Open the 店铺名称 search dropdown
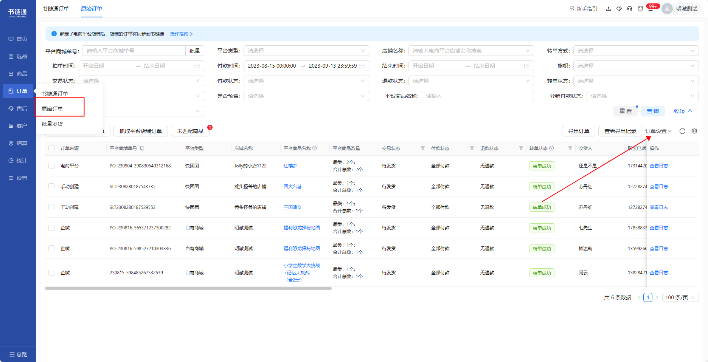Image resolution: width=708 pixels, height=362 pixels. pos(471,51)
